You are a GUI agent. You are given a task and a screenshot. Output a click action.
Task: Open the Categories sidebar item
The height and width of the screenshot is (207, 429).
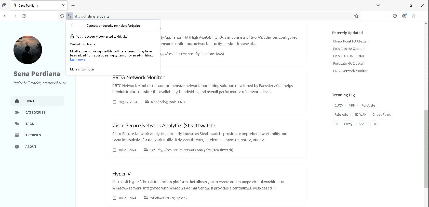point(35,112)
